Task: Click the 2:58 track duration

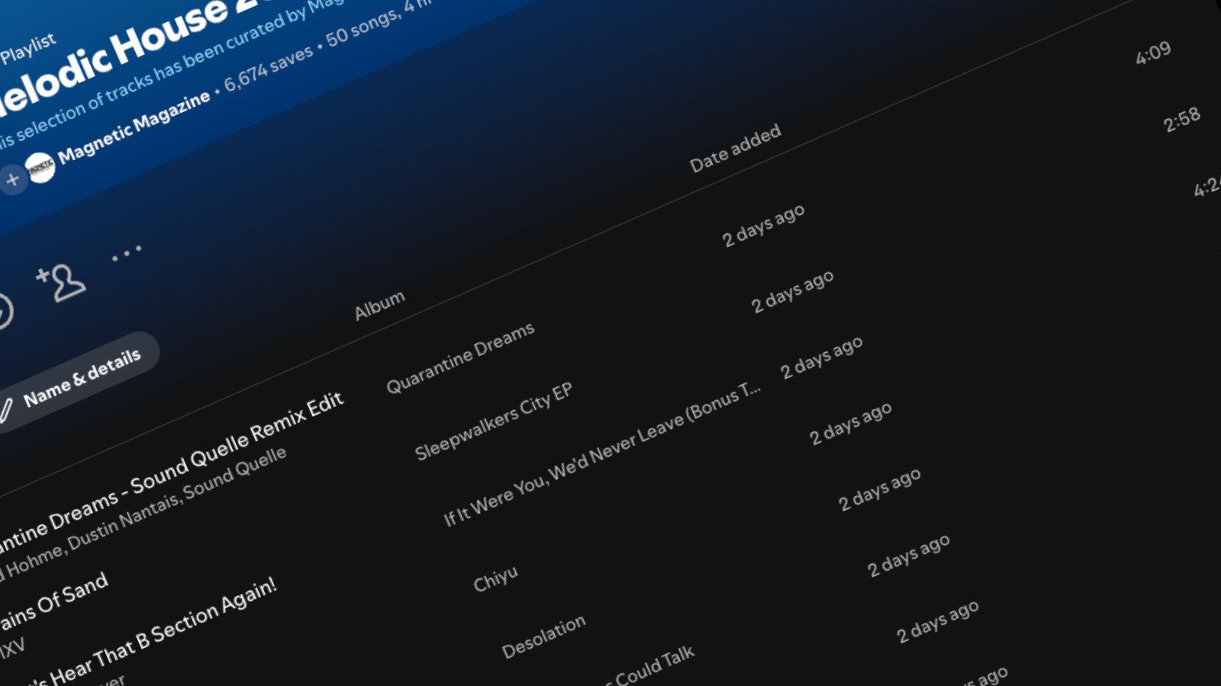Action: tap(1182, 120)
